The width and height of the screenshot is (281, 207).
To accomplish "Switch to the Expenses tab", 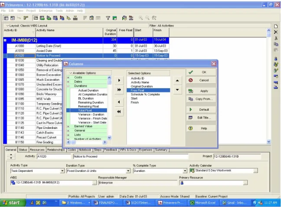I will [146, 150].
